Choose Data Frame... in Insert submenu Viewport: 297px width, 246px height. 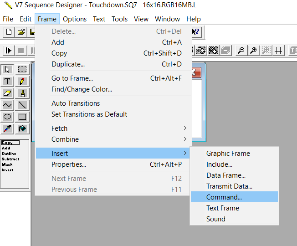(x=234, y=175)
